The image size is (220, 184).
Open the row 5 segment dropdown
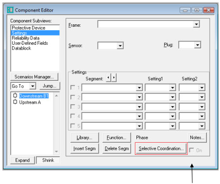tap(139, 126)
